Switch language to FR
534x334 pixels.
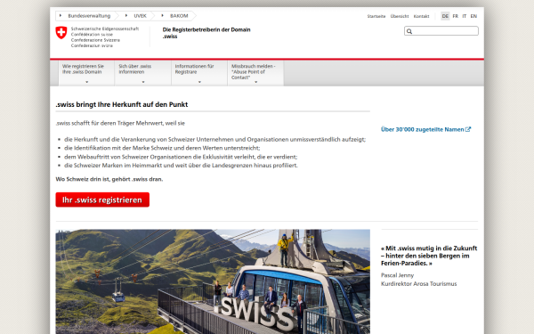456,16
